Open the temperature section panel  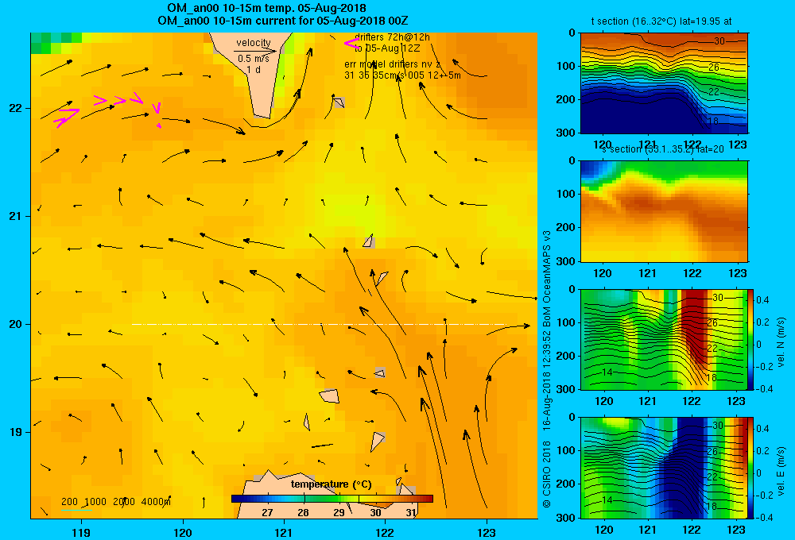coord(664,83)
